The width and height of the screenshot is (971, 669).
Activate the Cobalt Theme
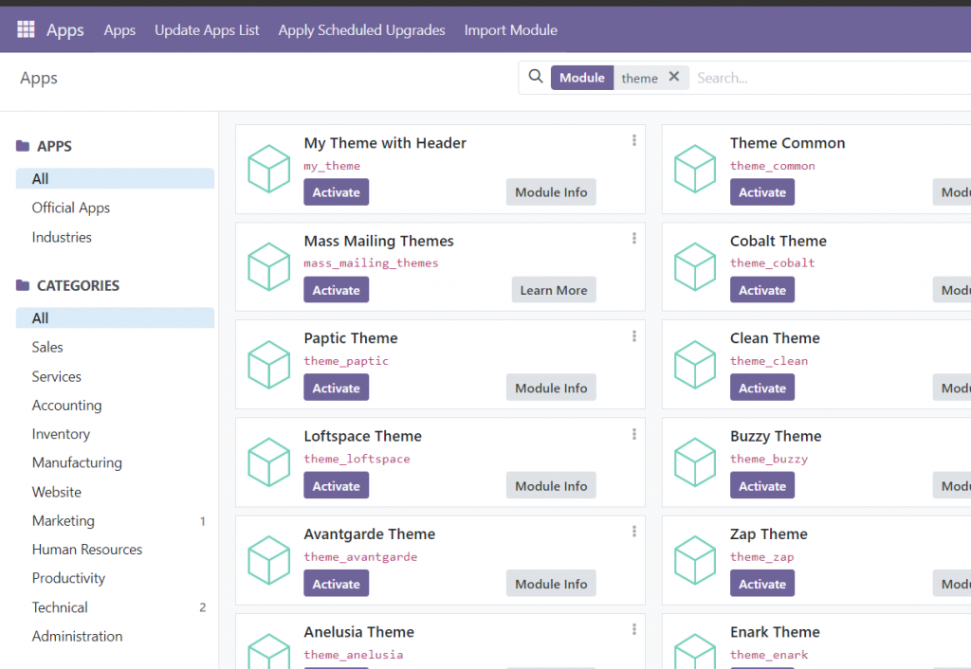(x=762, y=290)
